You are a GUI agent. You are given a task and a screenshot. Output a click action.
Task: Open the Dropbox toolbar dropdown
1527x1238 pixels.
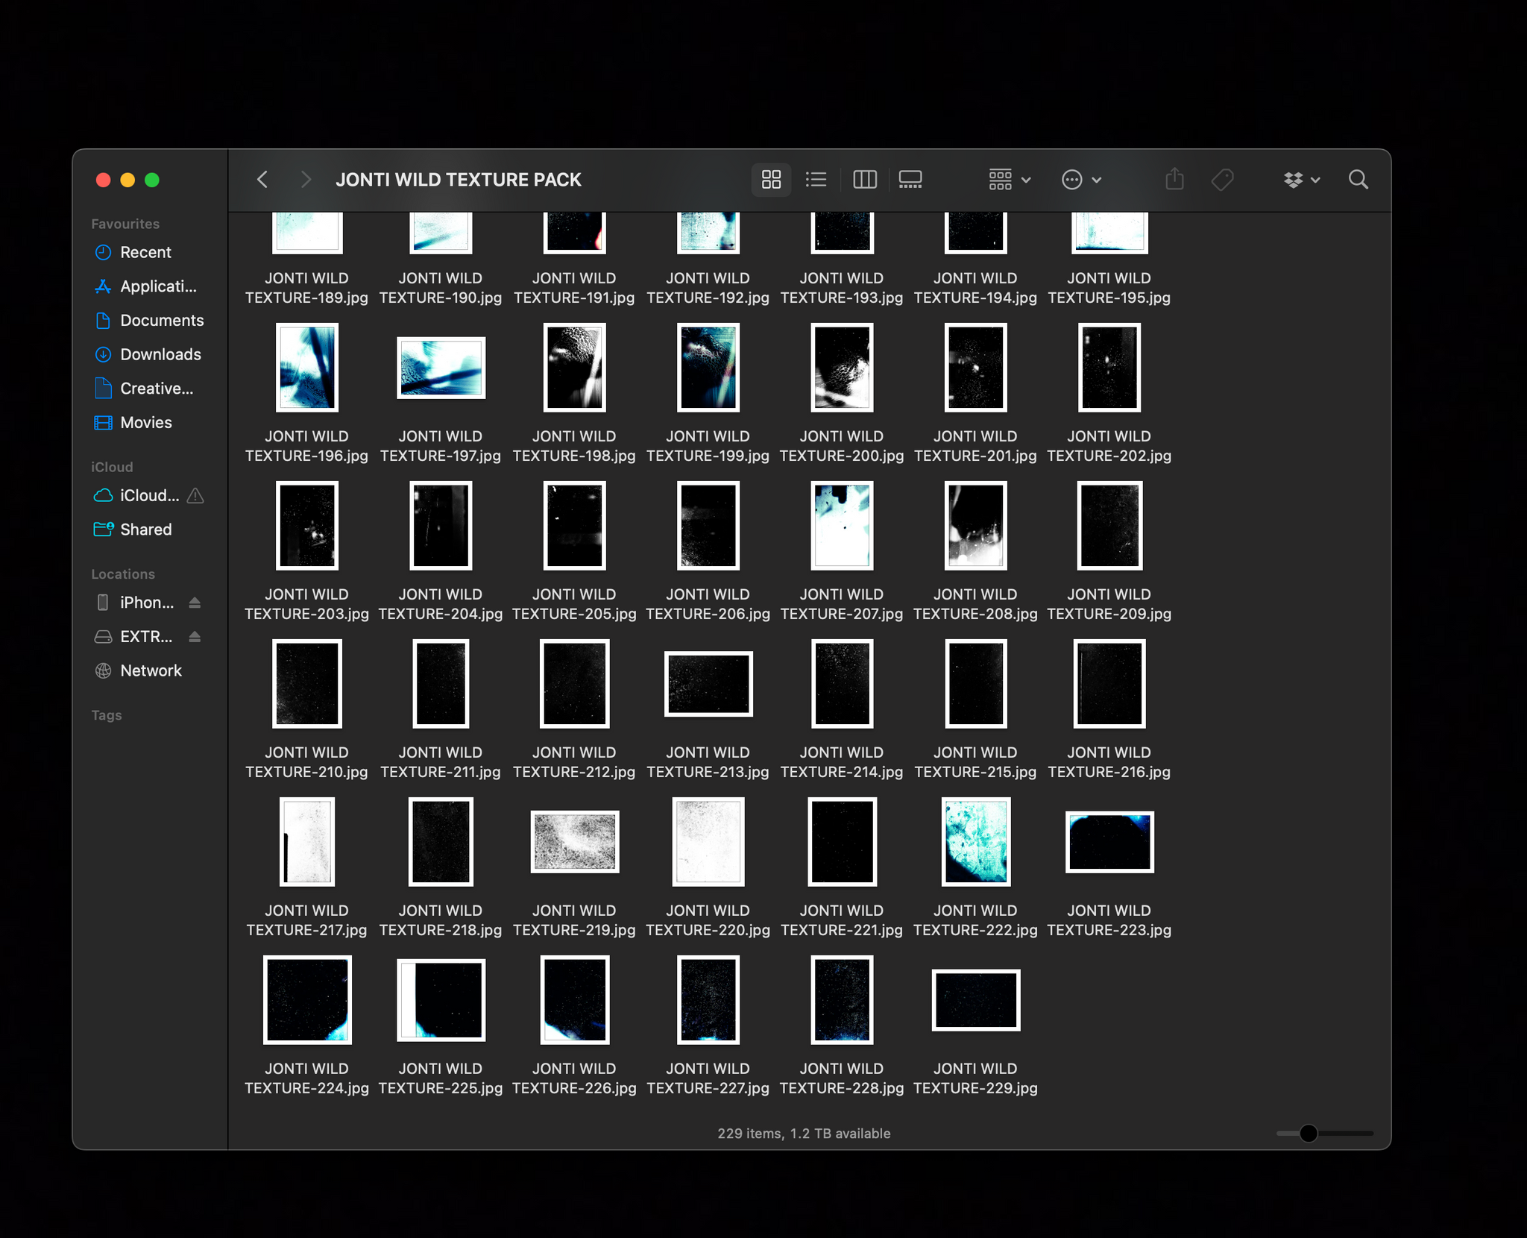[1302, 180]
